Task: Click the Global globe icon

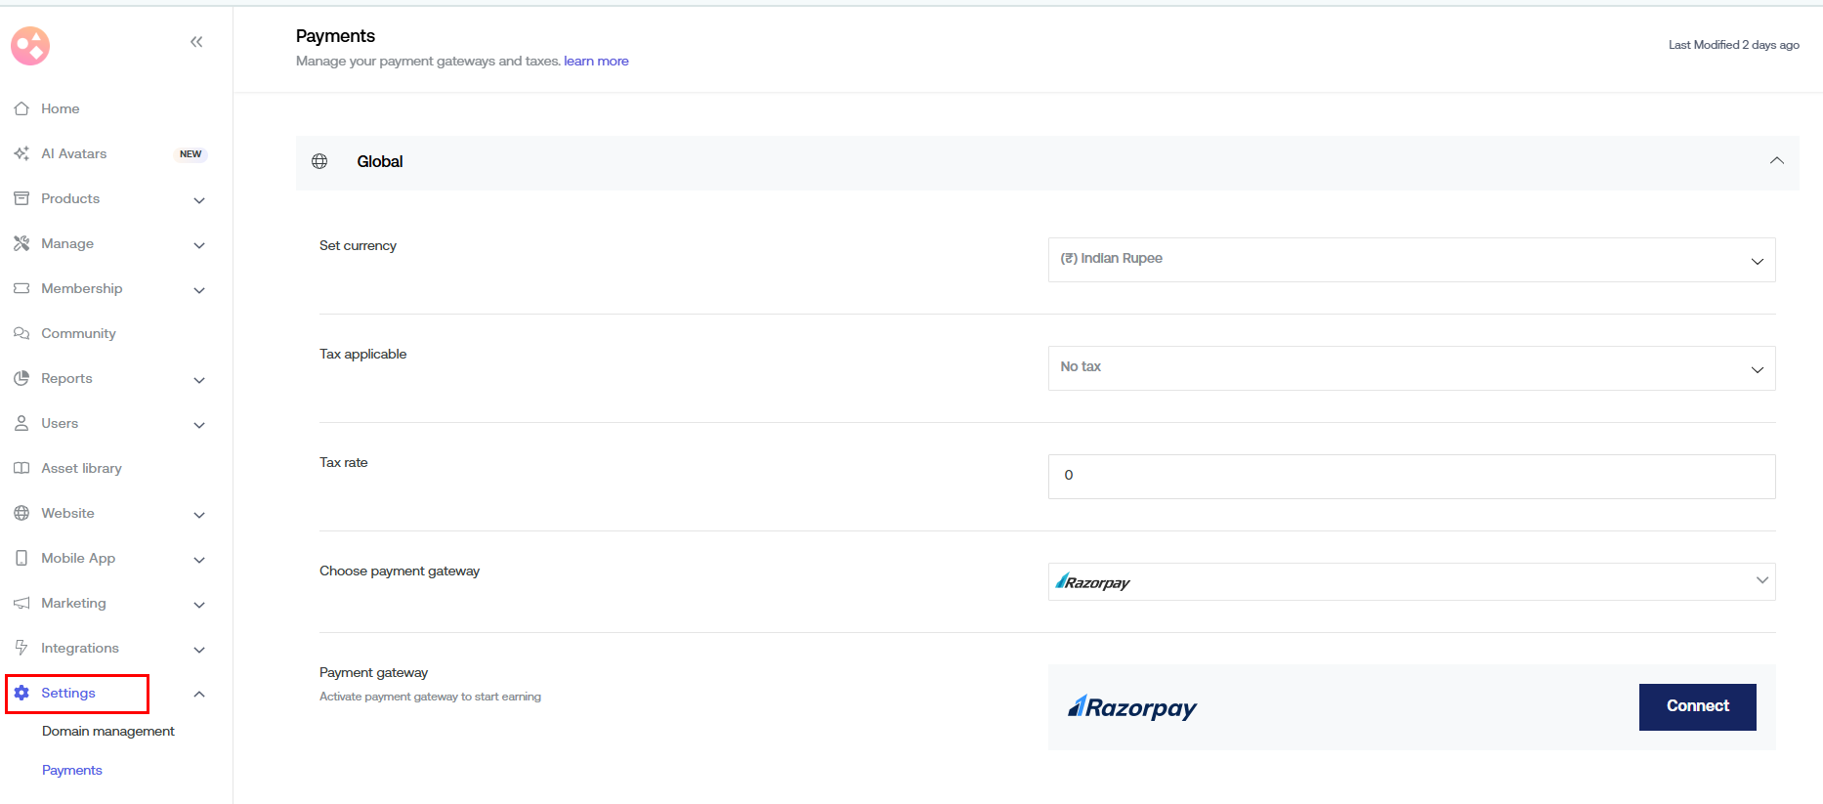Action: tap(319, 161)
